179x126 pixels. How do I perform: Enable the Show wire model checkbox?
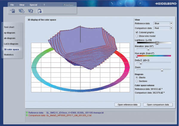(x=137, y=36)
